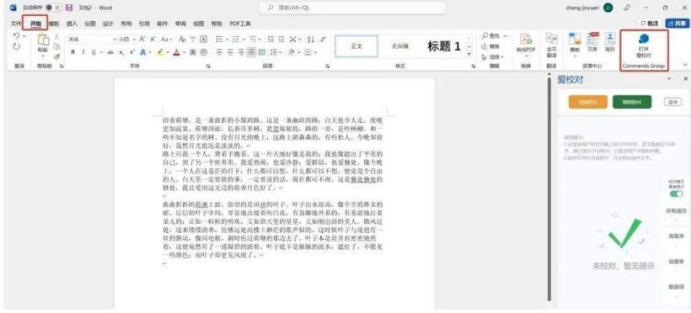691x313 pixels.
Task: Toggle the proofreading highlight switch in side panel
Action: pyautogui.click(x=676, y=194)
